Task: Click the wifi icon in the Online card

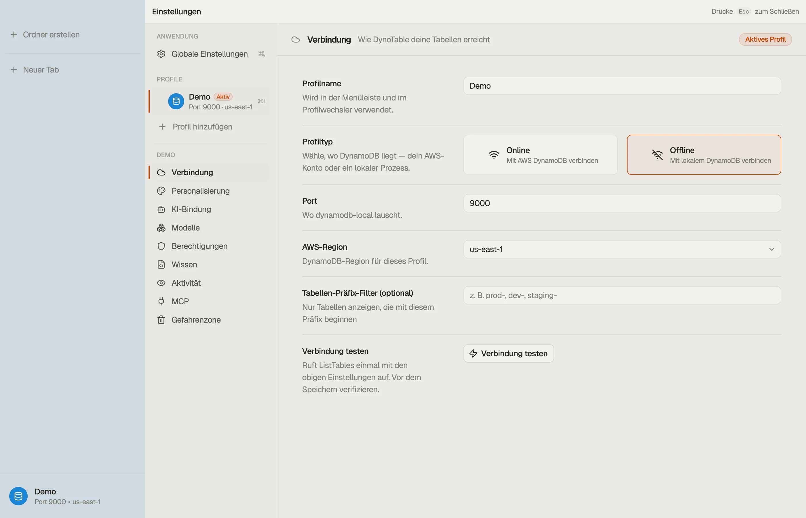Action: pyautogui.click(x=493, y=155)
